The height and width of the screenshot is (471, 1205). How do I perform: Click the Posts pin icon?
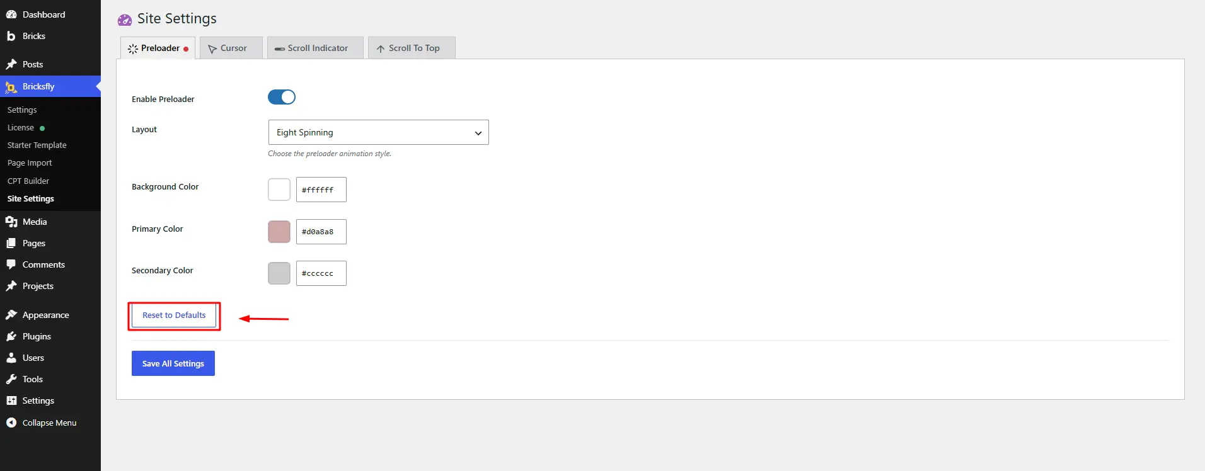pyautogui.click(x=11, y=64)
